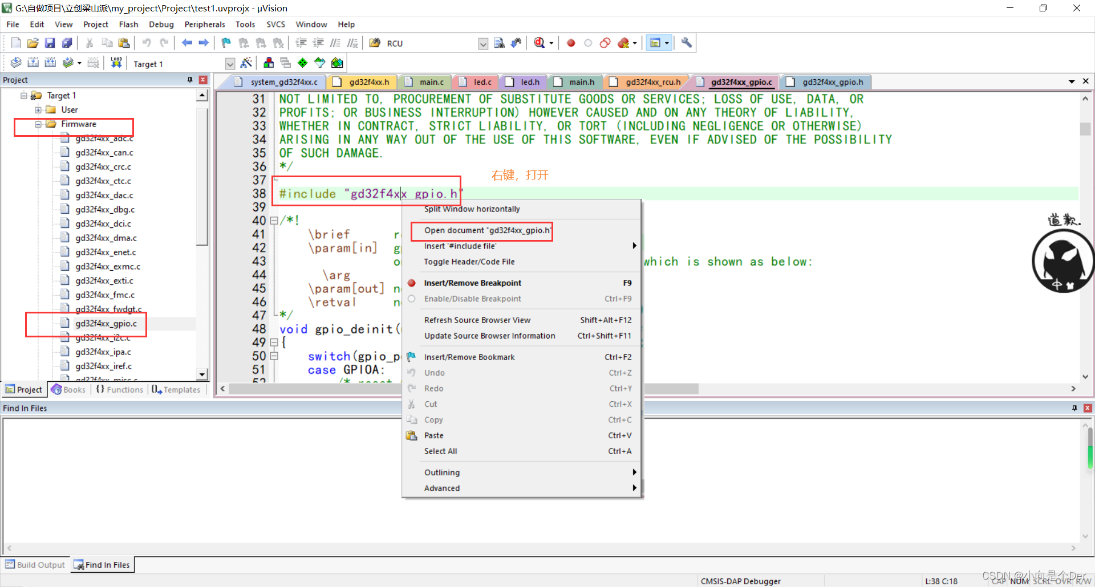Kill all breakpoints with the red x icon
This screenshot has height=587, width=1095.
pyautogui.click(x=623, y=43)
